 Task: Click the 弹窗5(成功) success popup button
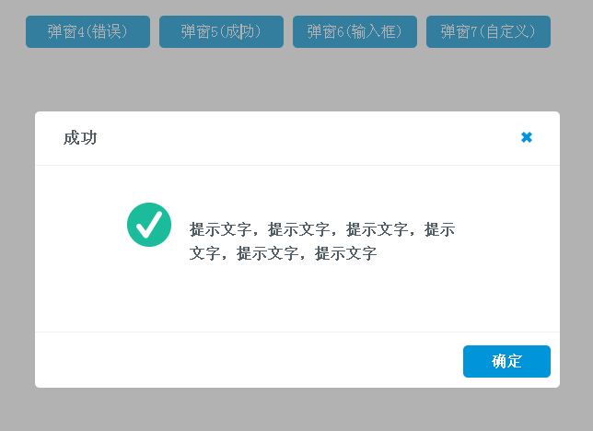point(221,31)
